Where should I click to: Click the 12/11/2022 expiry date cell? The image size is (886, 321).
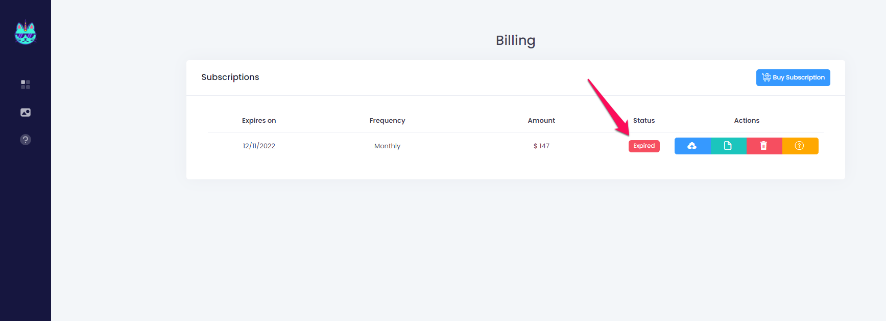tap(259, 146)
